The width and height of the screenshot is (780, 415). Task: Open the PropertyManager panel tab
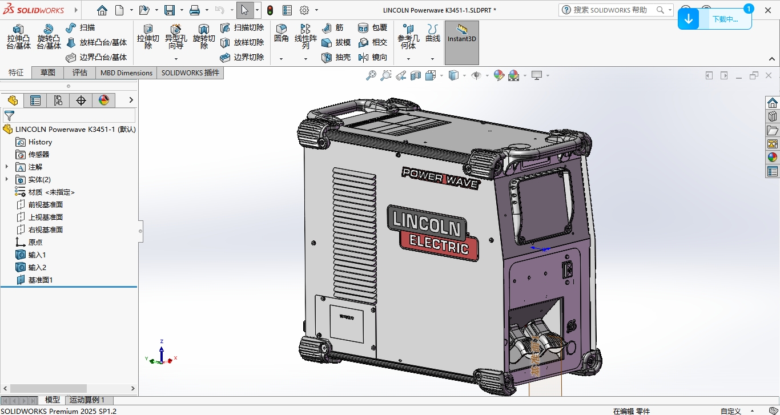[35, 100]
